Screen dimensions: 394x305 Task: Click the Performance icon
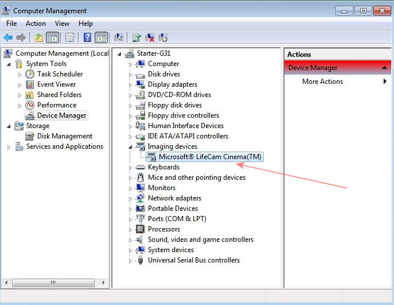pos(30,105)
